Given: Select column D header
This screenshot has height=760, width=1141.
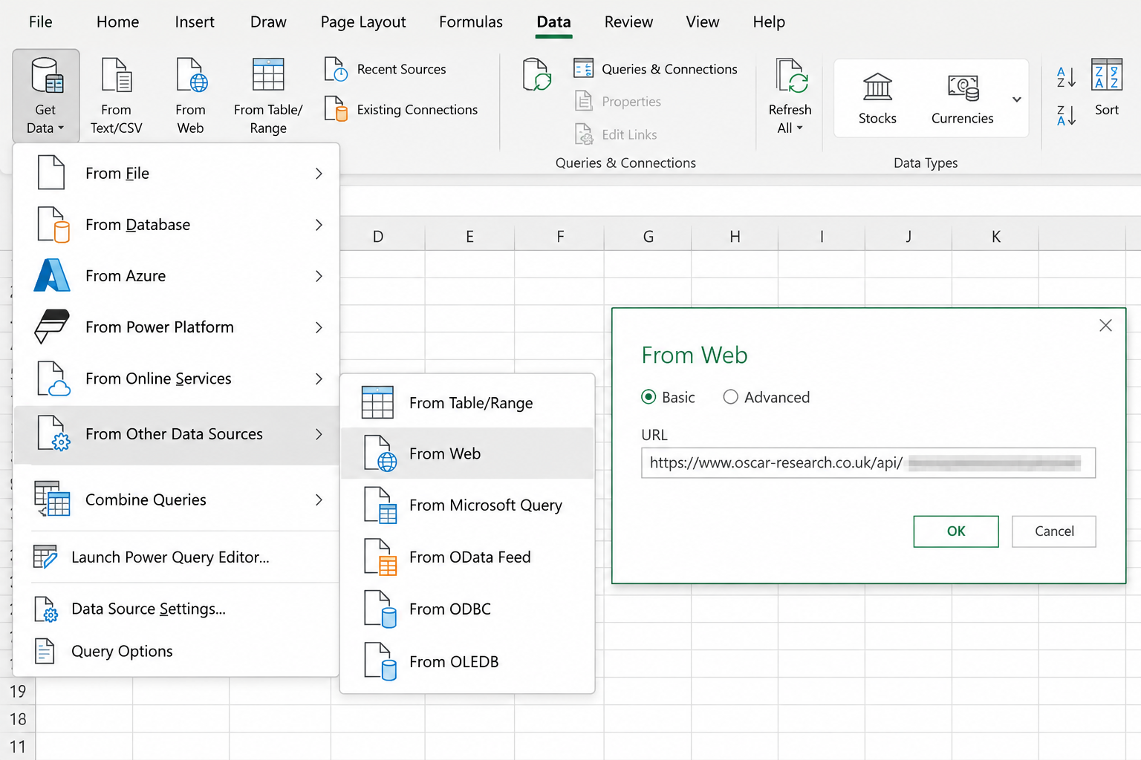Looking at the screenshot, I should [378, 236].
